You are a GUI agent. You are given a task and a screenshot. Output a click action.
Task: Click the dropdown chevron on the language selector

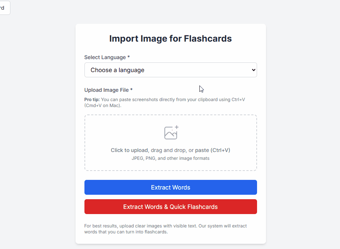pyautogui.click(x=254, y=70)
